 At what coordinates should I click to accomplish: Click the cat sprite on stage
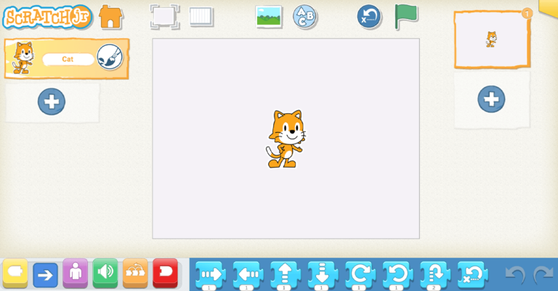[286, 139]
